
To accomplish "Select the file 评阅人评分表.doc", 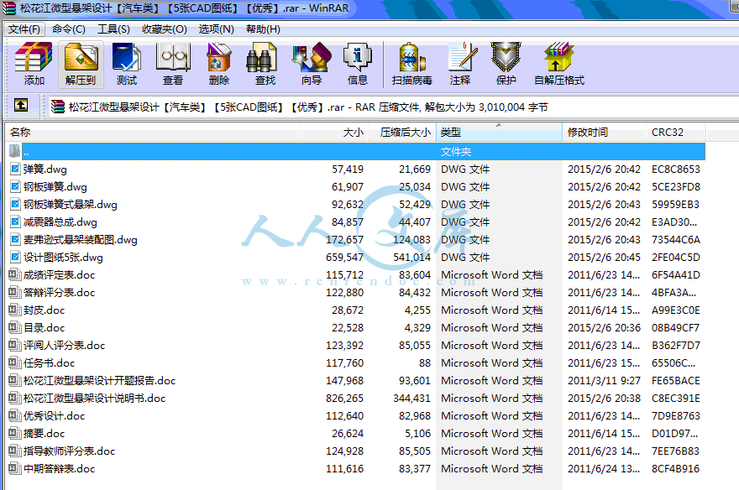I will point(64,345).
